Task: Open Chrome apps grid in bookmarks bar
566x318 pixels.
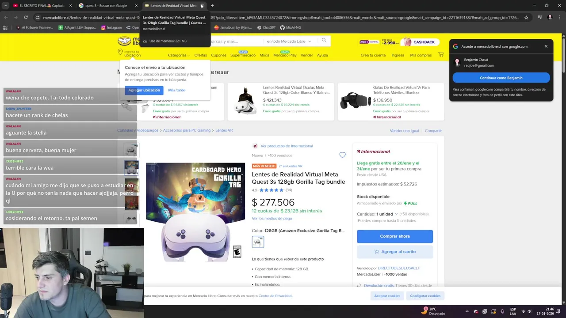Action: pos(5,27)
